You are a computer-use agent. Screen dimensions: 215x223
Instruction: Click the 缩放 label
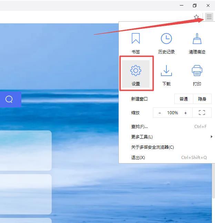135,113
